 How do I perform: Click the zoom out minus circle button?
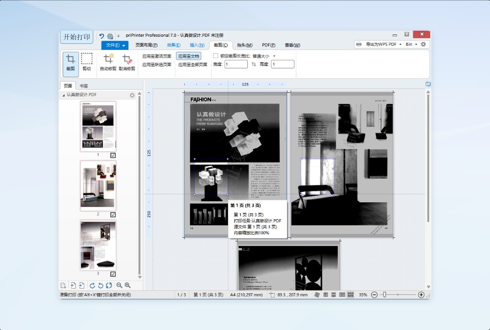[x=374, y=295]
